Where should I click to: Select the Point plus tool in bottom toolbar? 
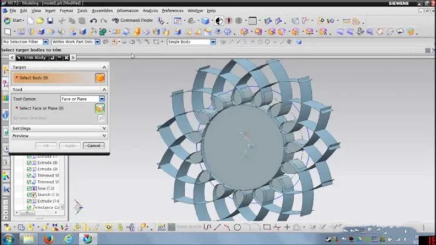[286, 227]
